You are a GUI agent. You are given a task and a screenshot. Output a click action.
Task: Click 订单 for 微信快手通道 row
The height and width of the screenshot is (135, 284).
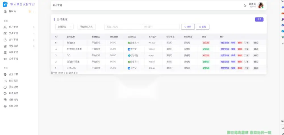pos(247,62)
